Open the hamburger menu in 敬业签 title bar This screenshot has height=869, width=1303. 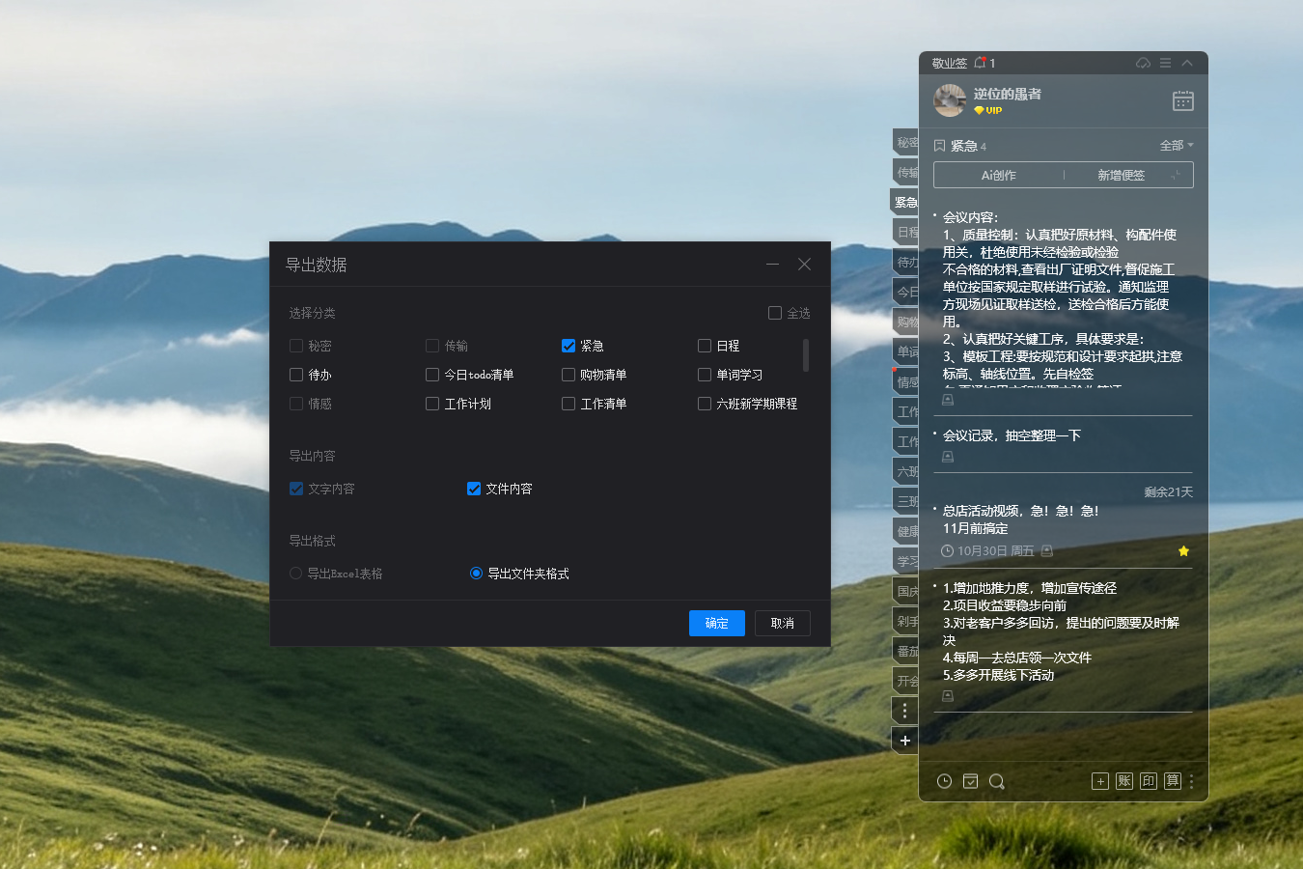1165,63
